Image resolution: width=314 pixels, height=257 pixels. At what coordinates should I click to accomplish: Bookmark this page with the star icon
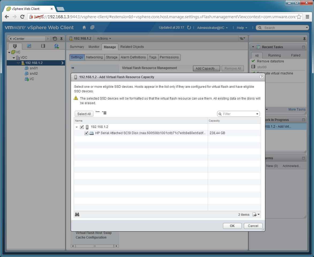coord(299,17)
